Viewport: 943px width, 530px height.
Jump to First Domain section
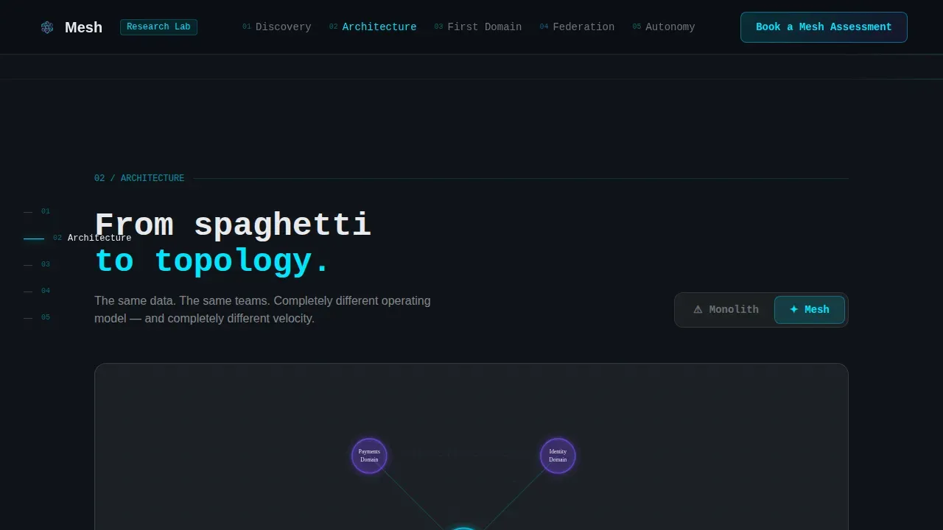tap(478, 26)
